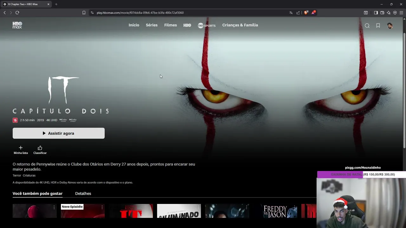The image size is (406, 228).
Task: Share this page via address bar icon
Action: point(298,13)
